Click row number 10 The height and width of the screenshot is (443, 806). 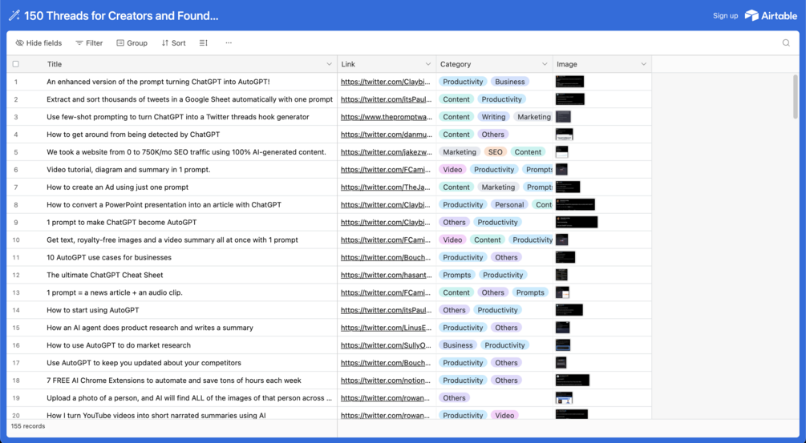16,240
